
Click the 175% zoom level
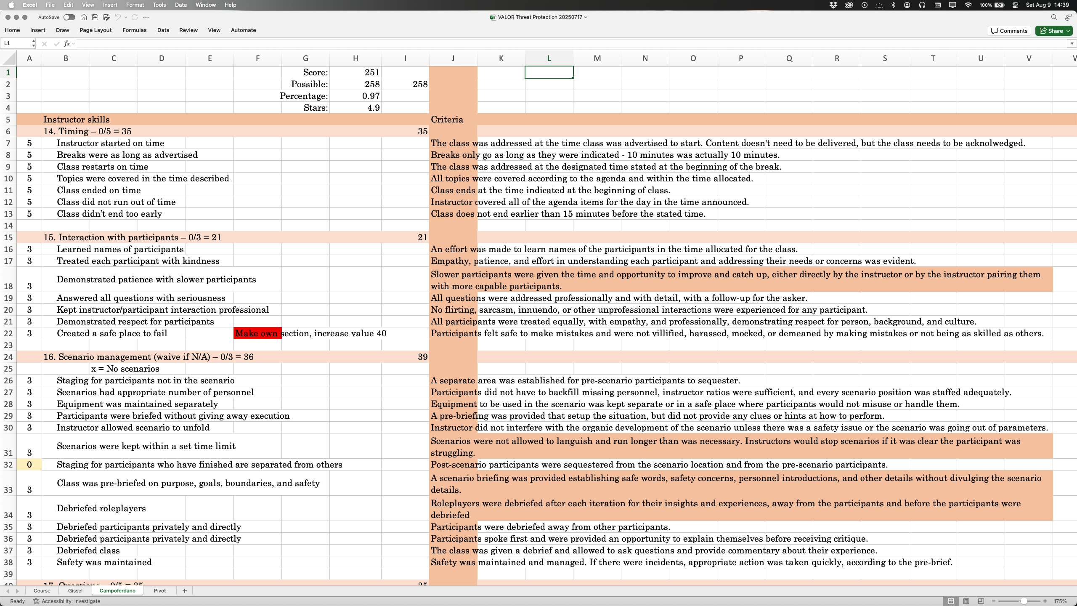[1060, 601]
